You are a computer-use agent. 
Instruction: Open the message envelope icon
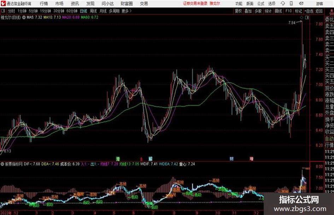click(x=301, y=4)
